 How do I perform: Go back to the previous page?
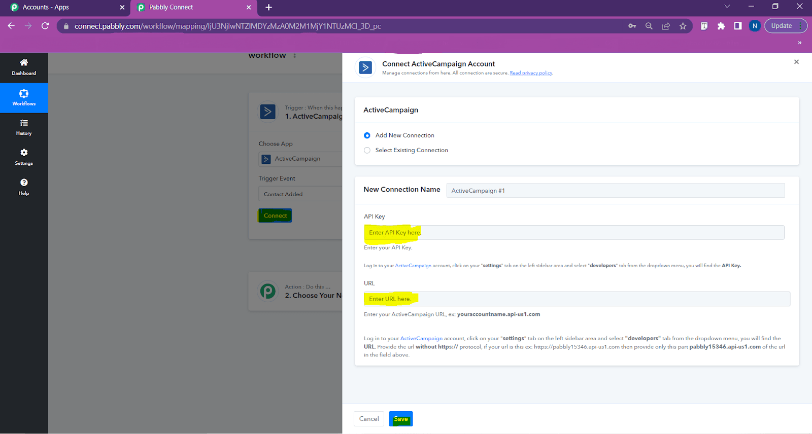coord(11,26)
